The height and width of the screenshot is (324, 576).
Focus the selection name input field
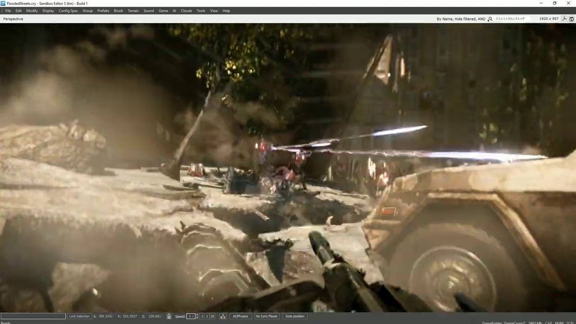[x=33, y=316]
